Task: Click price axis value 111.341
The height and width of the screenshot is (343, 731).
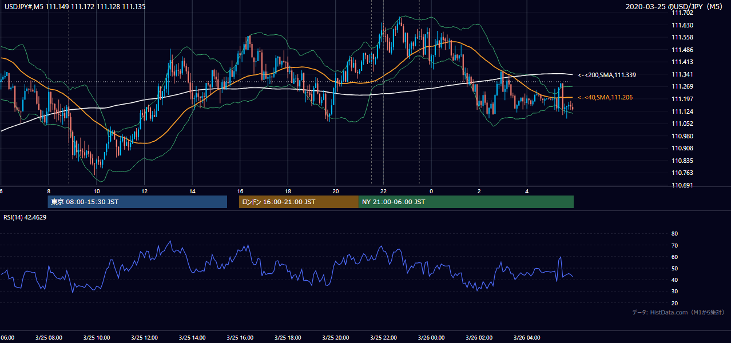Action: coord(682,74)
